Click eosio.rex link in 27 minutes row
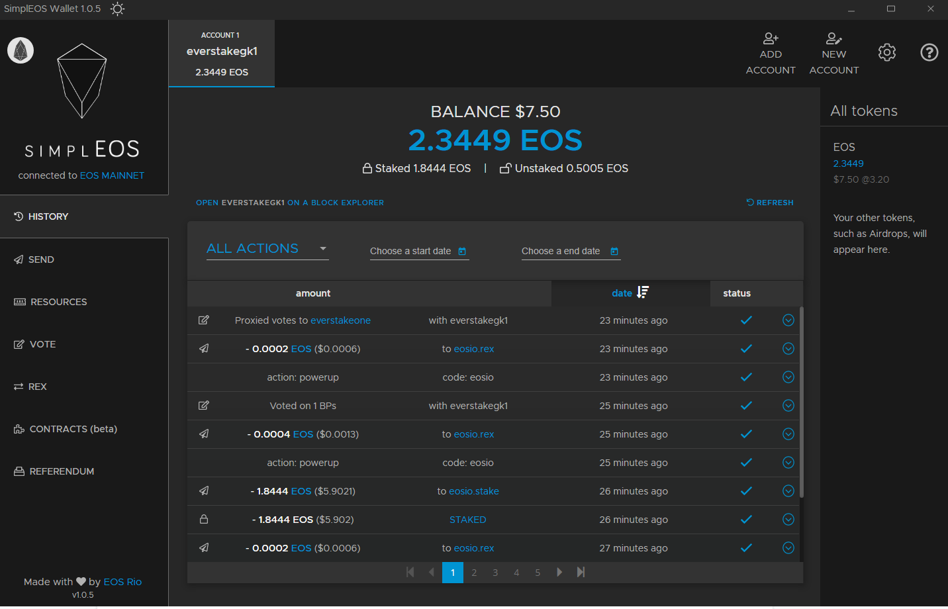The height and width of the screenshot is (609, 948). (474, 548)
